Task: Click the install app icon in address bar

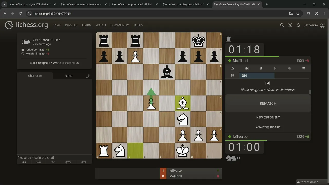Action: pyautogui.click(x=291, y=13)
